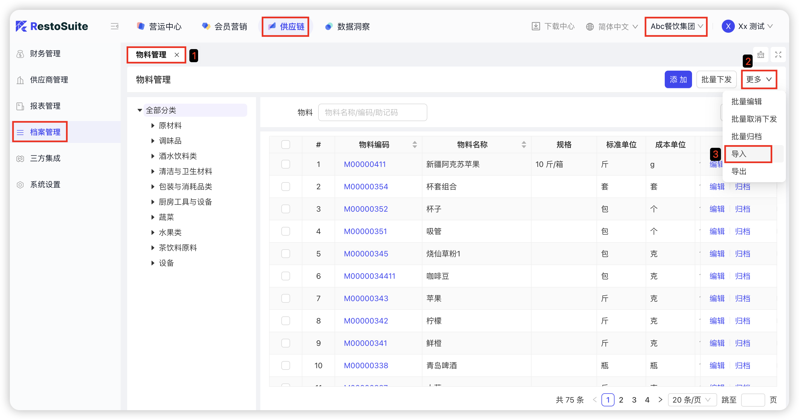
Task: Collapse the sidebar menu icon
Action: click(114, 26)
